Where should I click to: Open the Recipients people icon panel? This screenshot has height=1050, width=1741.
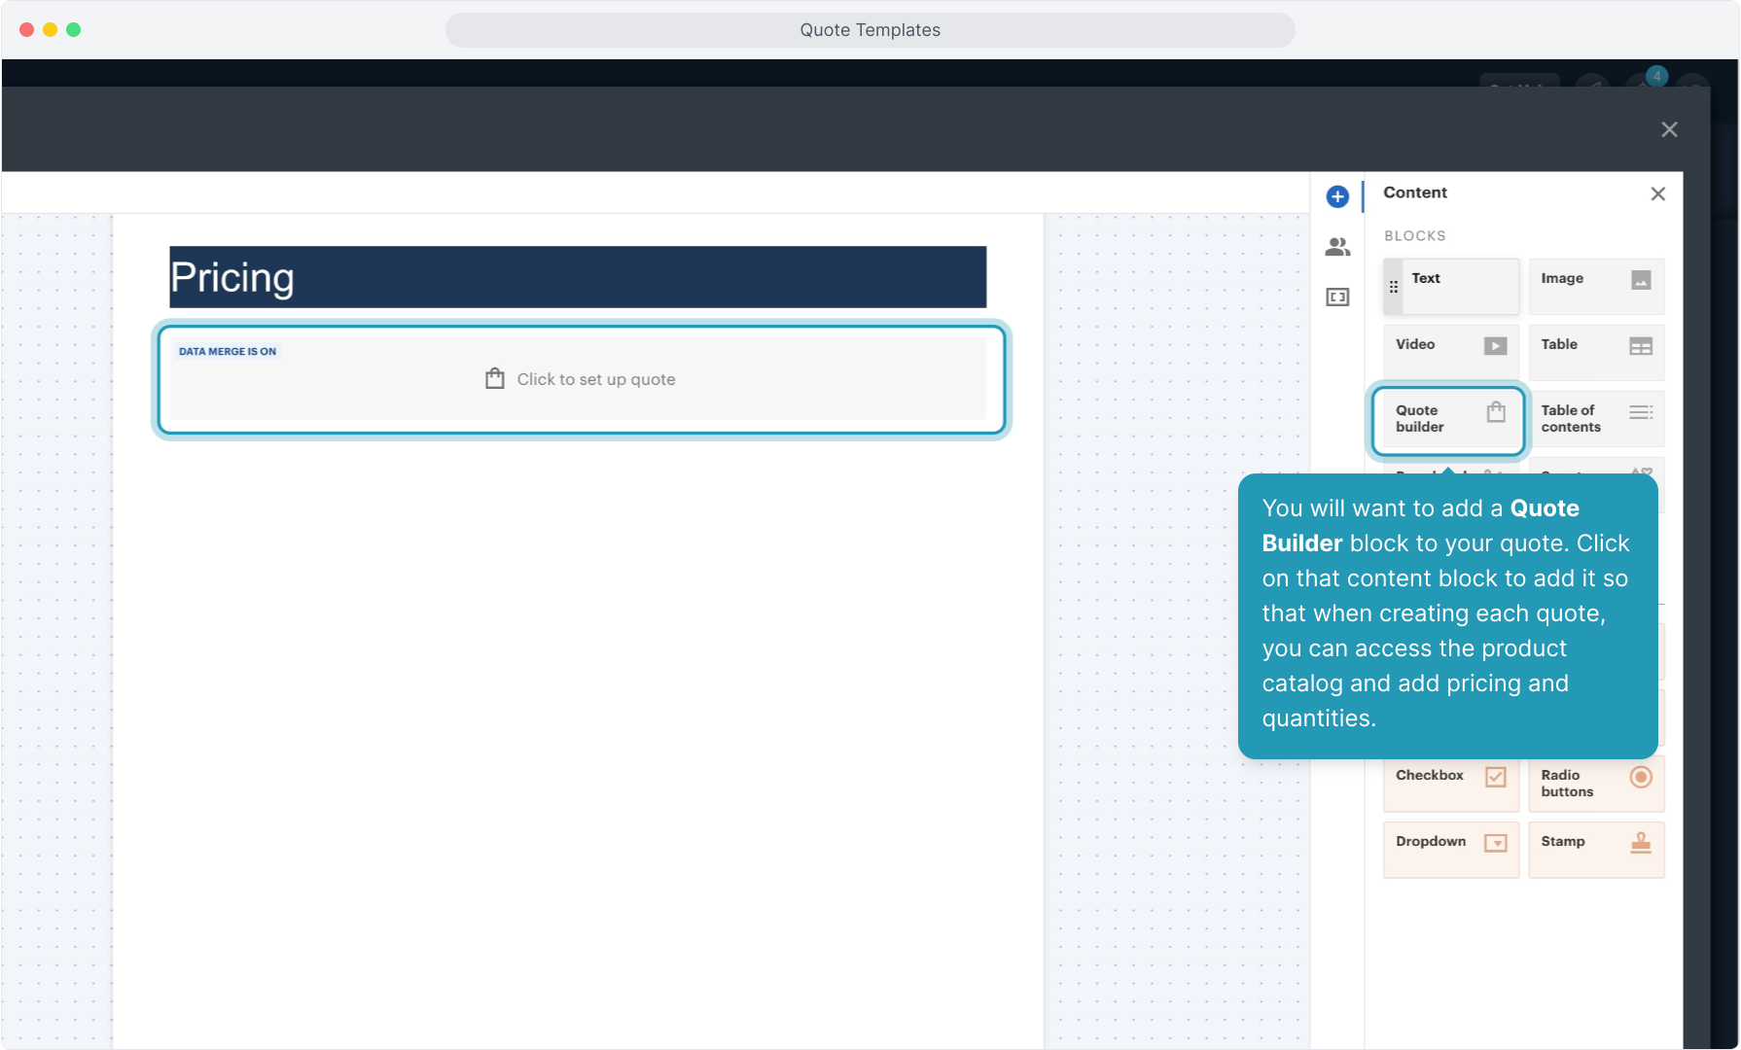[1337, 247]
